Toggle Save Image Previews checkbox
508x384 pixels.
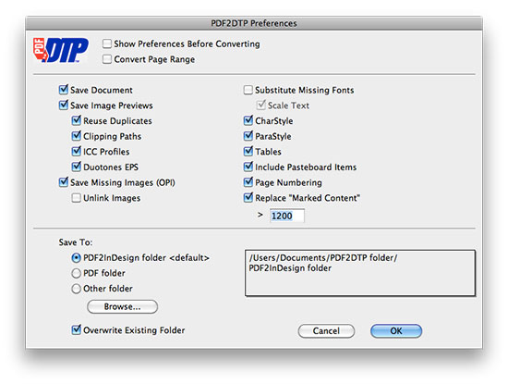(64, 105)
